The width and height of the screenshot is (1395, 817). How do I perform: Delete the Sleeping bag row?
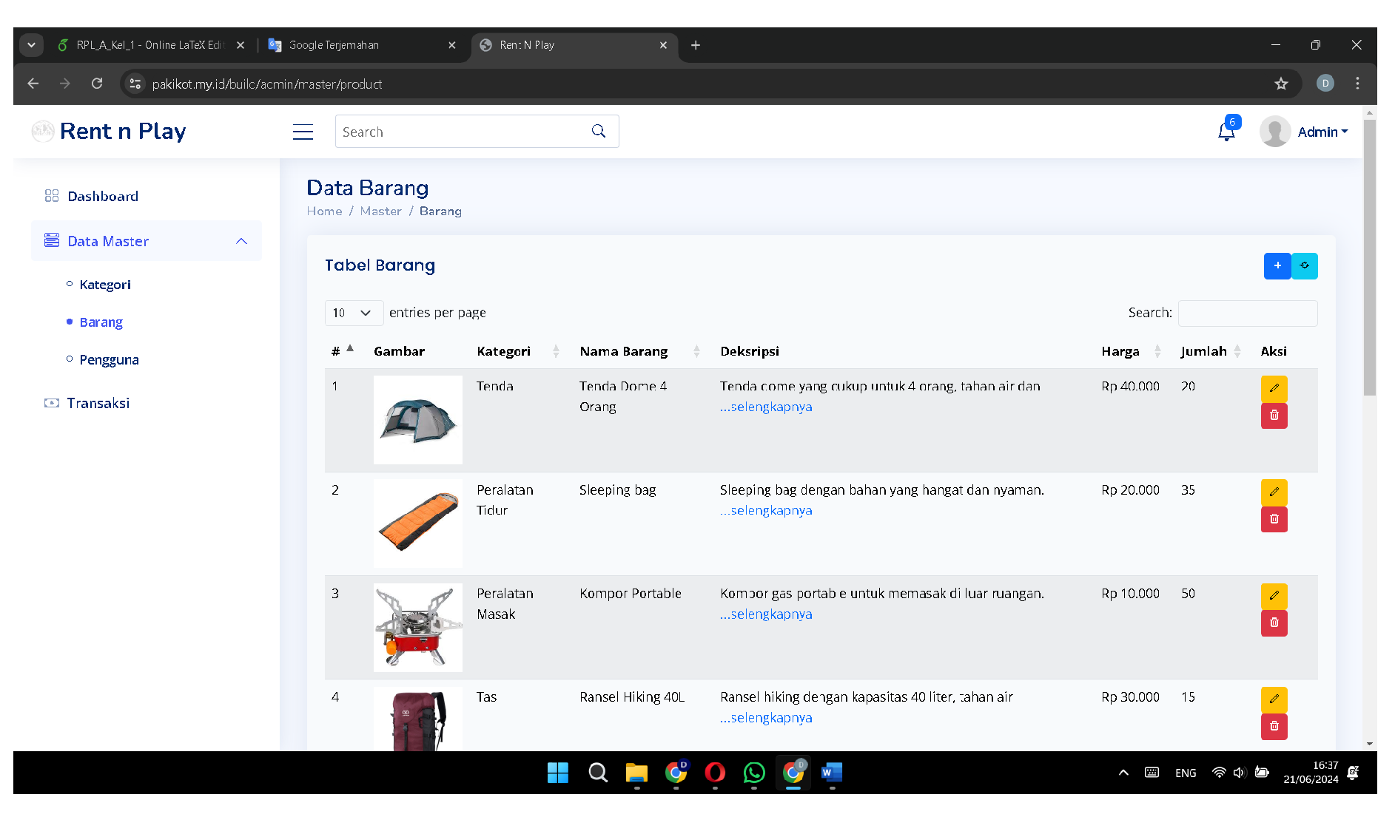point(1274,519)
